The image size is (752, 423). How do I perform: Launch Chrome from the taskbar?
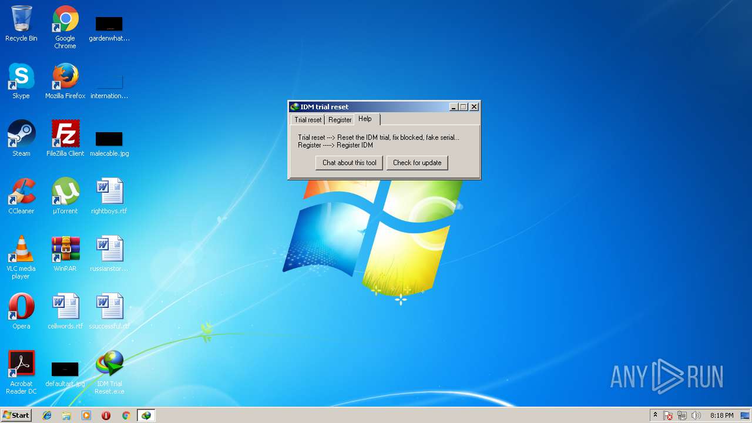point(126,415)
